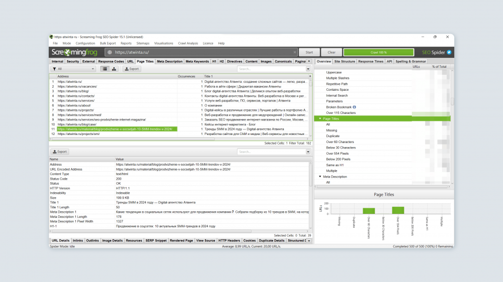Viewport: 503px width, 282px height.
Task: Click lower Export button
Action: (60, 152)
